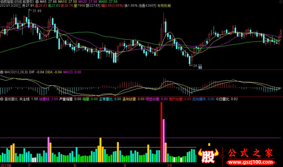Image resolution: width=283 pixels, height=167 pixels.
Task: Click the 温和放量: 0.00 label
Action: click(133, 99)
